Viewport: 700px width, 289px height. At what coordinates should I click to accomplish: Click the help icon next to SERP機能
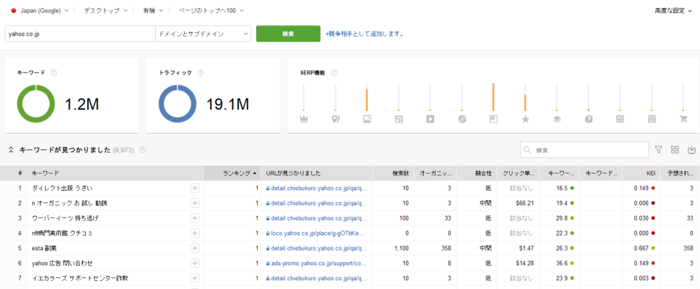(x=334, y=72)
